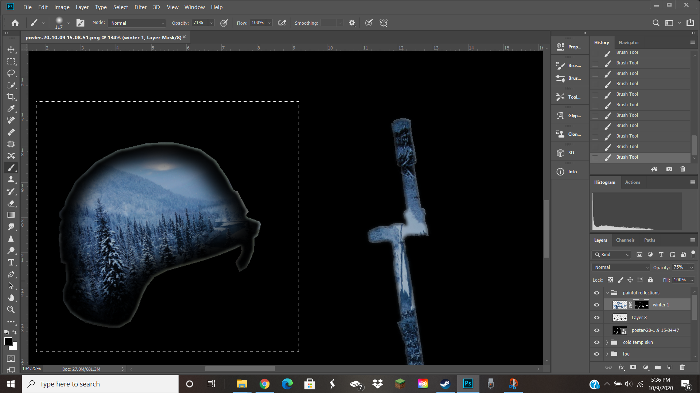Expand the cold temp skin group

point(607,342)
